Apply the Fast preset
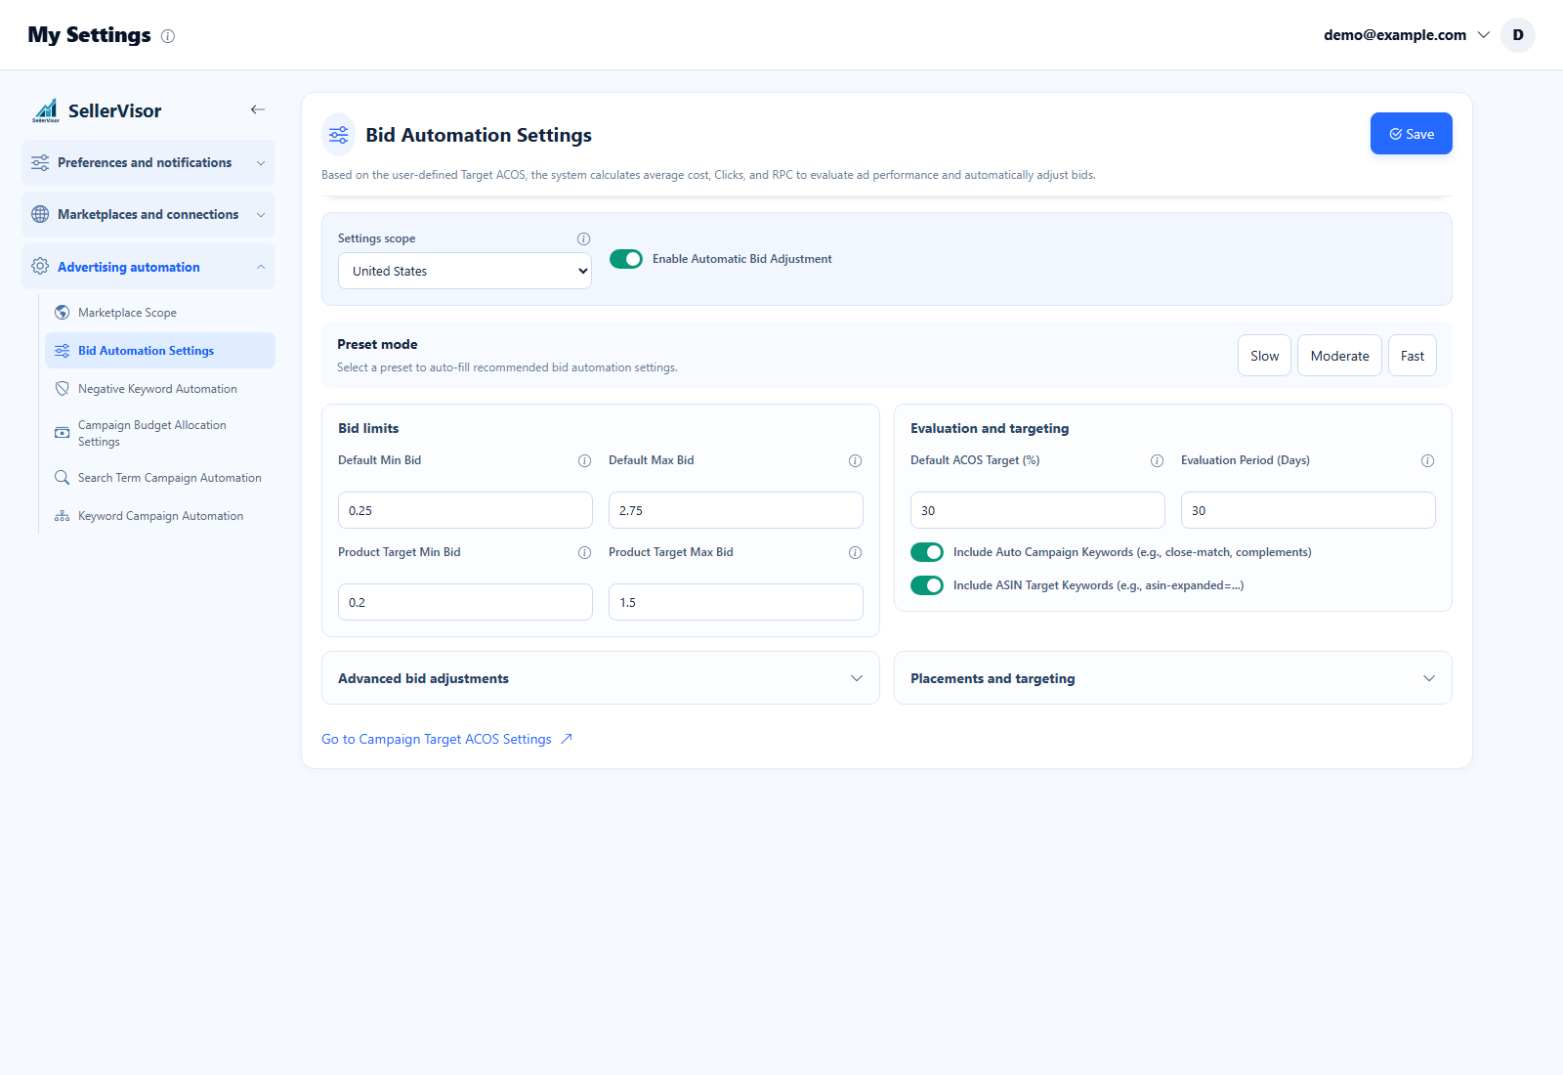Image resolution: width=1563 pixels, height=1075 pixels. point(1413,356)
